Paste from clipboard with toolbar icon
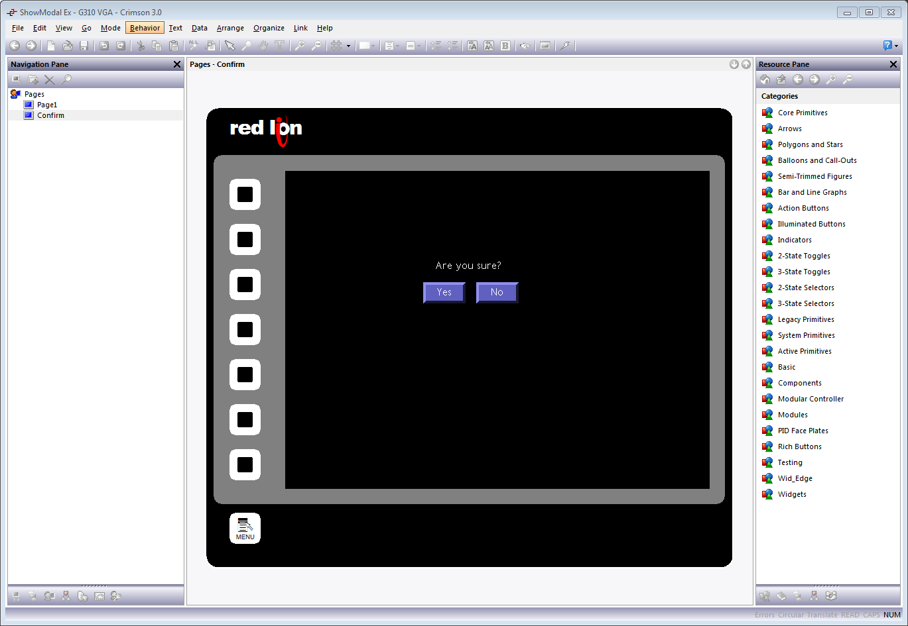 (174, 46)
